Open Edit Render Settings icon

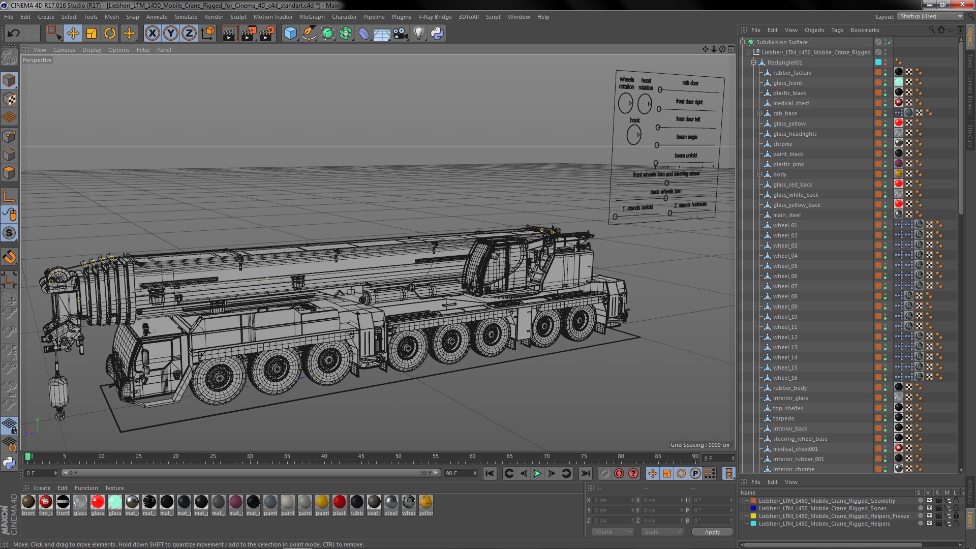(267, 34)
